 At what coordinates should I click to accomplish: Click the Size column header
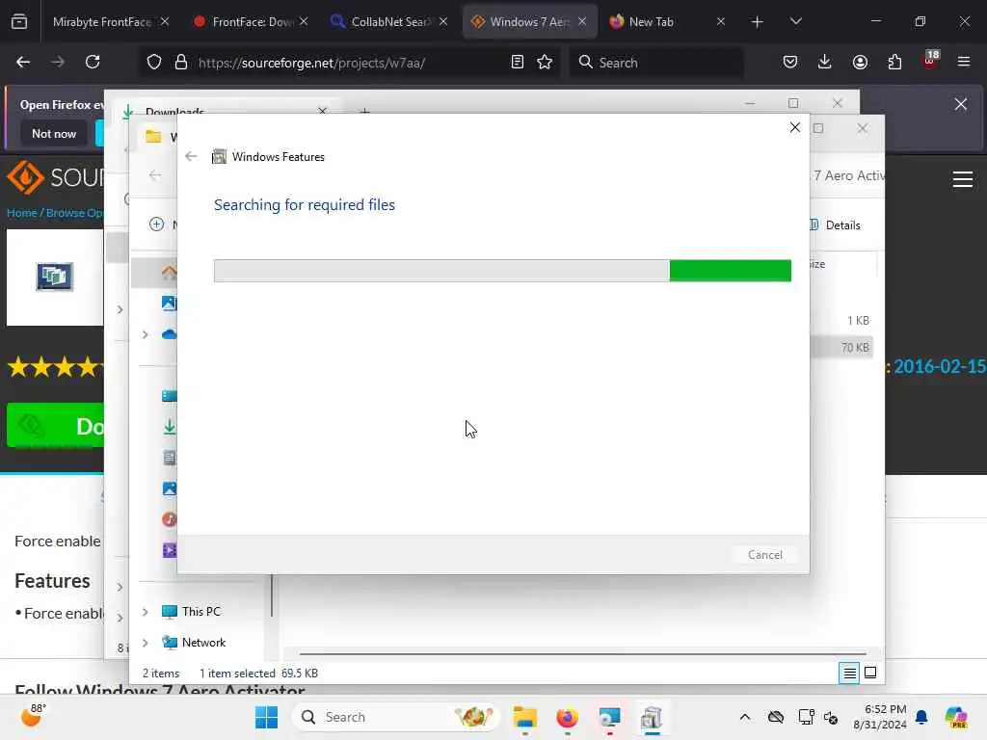click(x=817, y=264)
